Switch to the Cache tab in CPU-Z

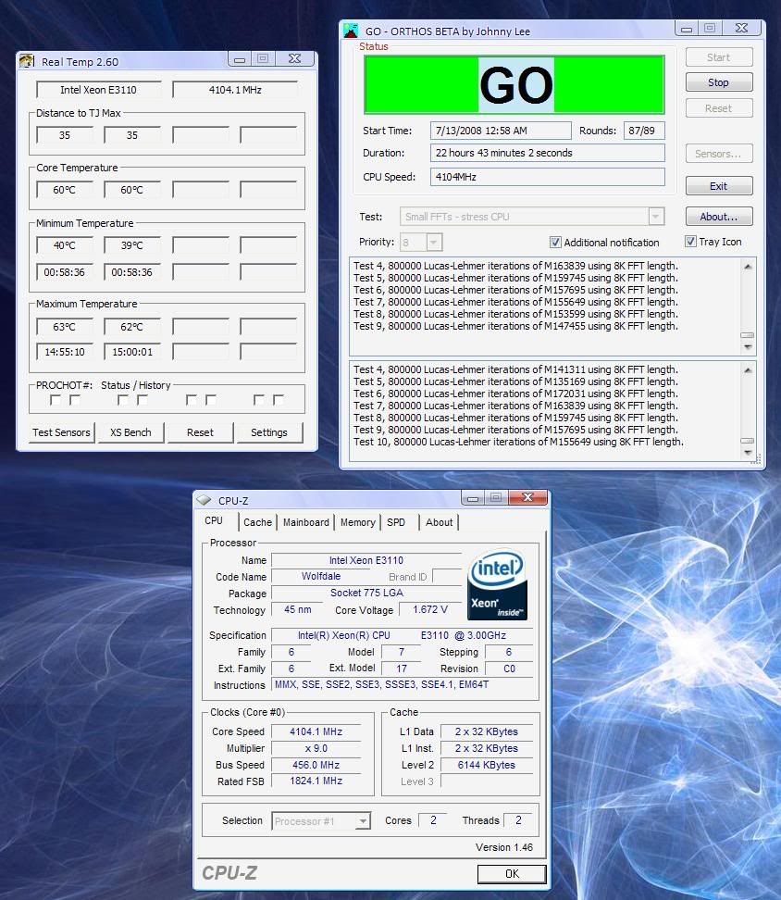tap(257, 522)
